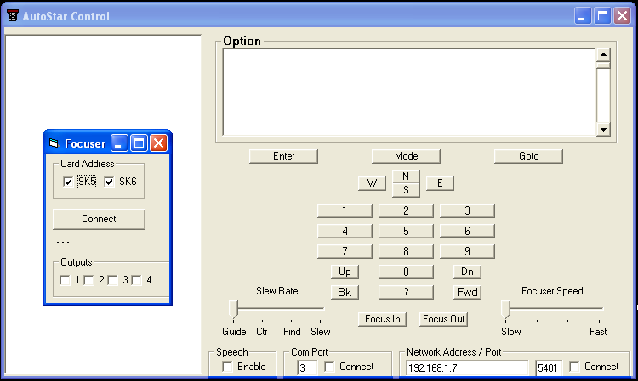This screenshot has height=381, width=638.
Task: Minimize the Focuser window
Action: coord(119,143)
